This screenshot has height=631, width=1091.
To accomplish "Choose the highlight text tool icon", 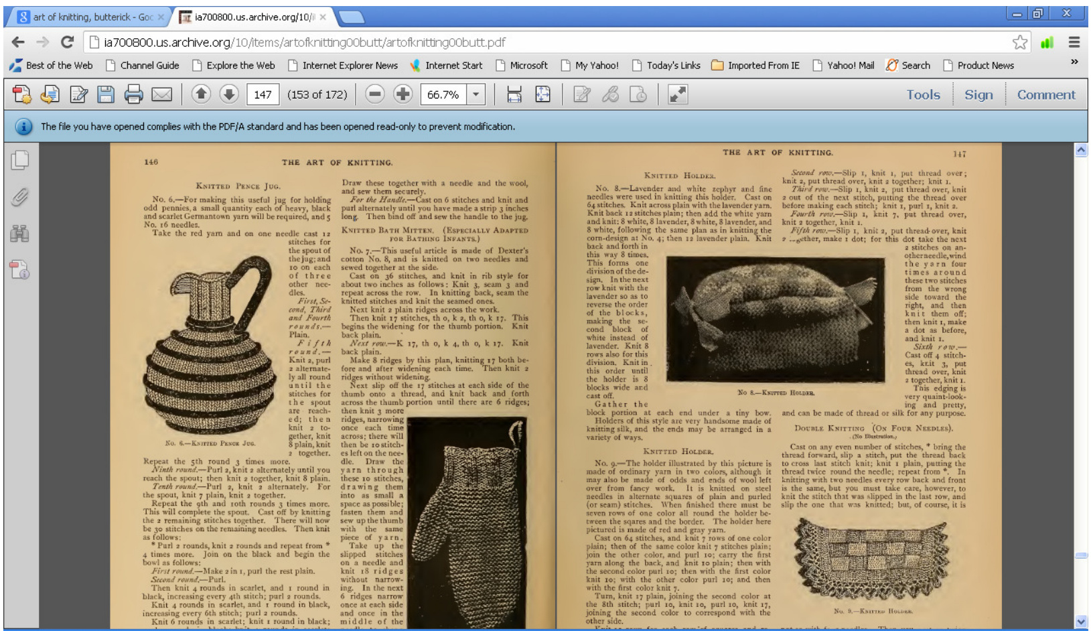I will pos(610,94).
